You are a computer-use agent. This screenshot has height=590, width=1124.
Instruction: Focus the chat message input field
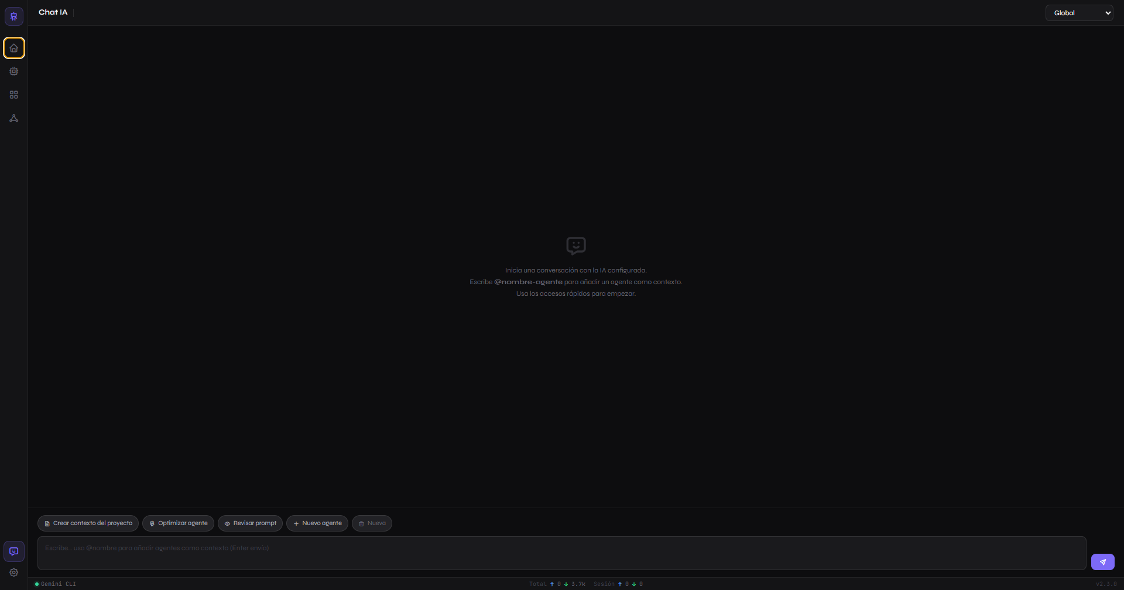tap(561, 553)
